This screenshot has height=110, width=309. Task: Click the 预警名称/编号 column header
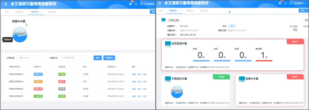coord(15,67)
